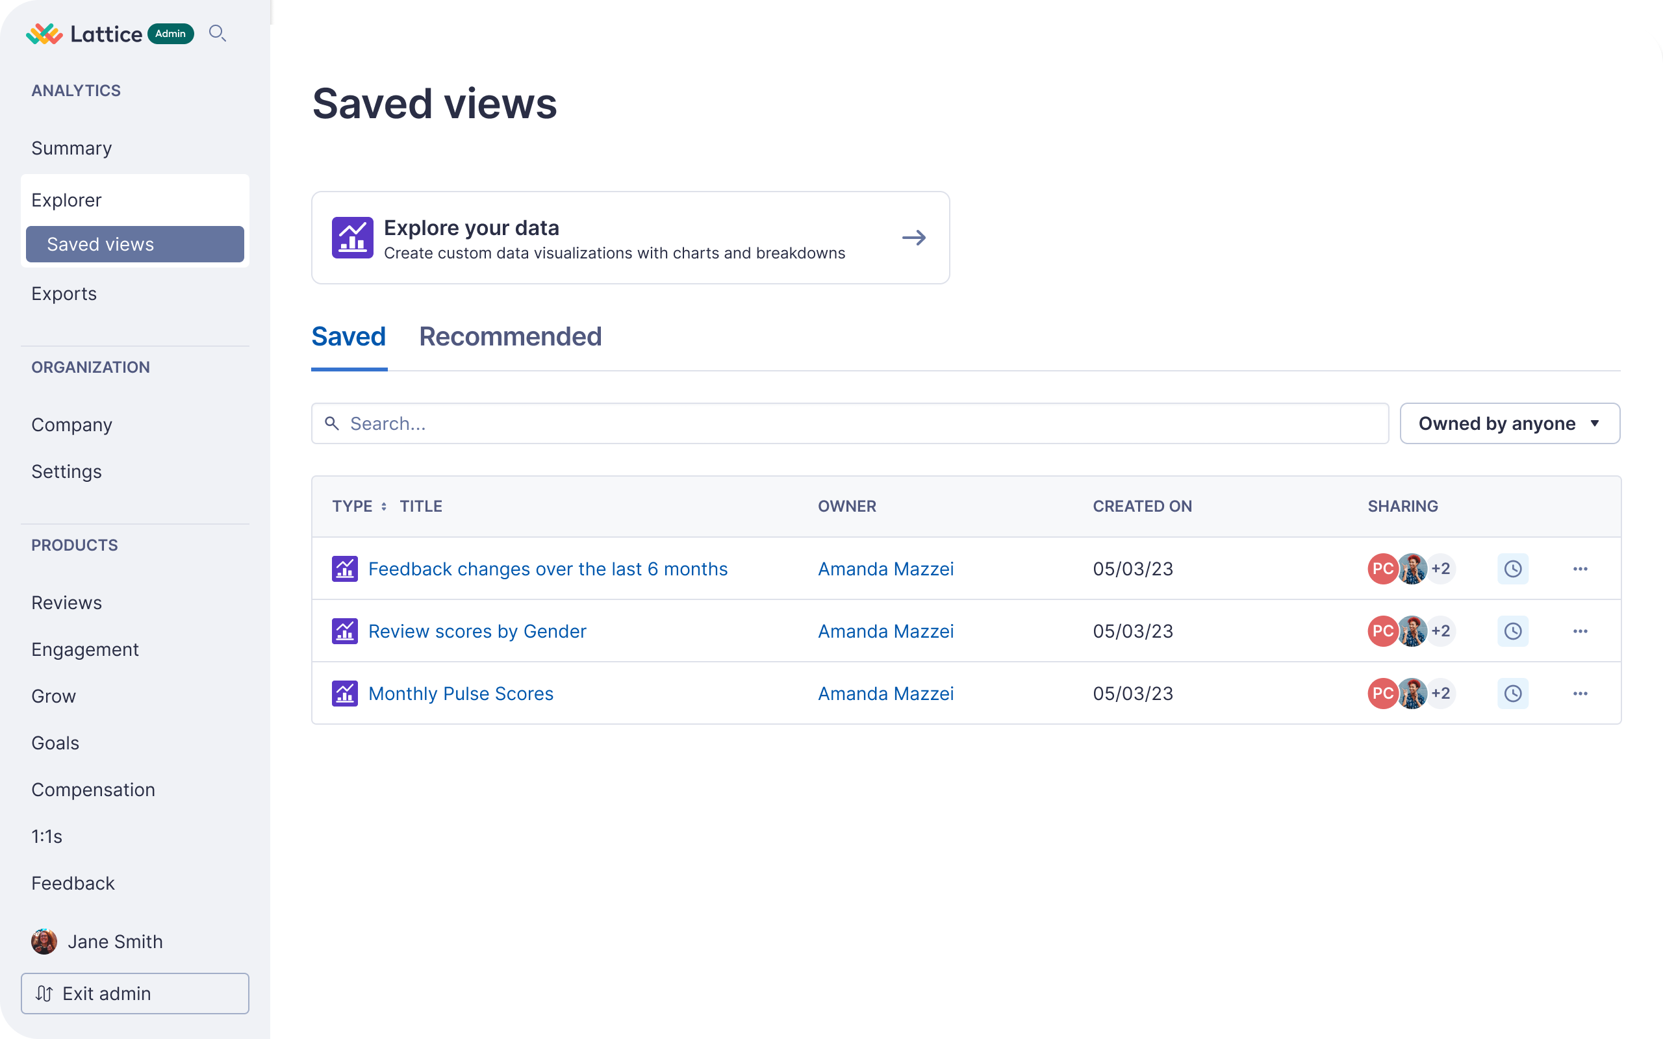This screenshot has height=1039, width=1663.
Task: Open more options for Feedback changes row
Action: [1580, 569]
